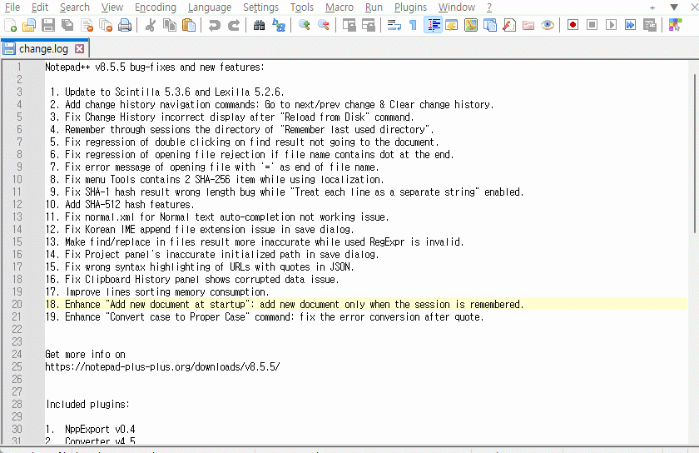Stop macro recording with the square icon
Image resolution: width=699 pixels, height=453 pixels.
(592, 26)
